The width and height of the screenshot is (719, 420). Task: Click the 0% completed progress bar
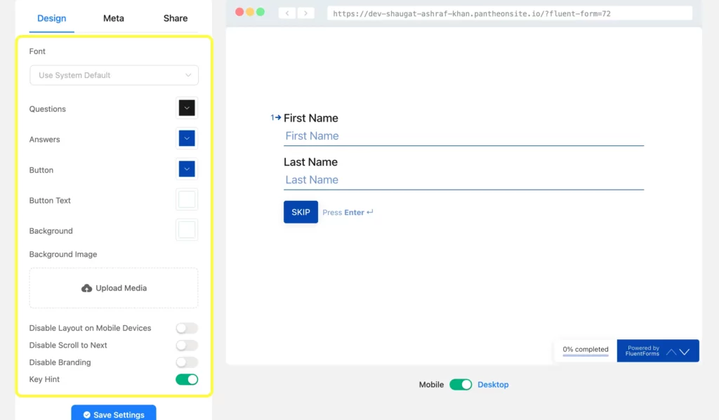pos(586,350)
